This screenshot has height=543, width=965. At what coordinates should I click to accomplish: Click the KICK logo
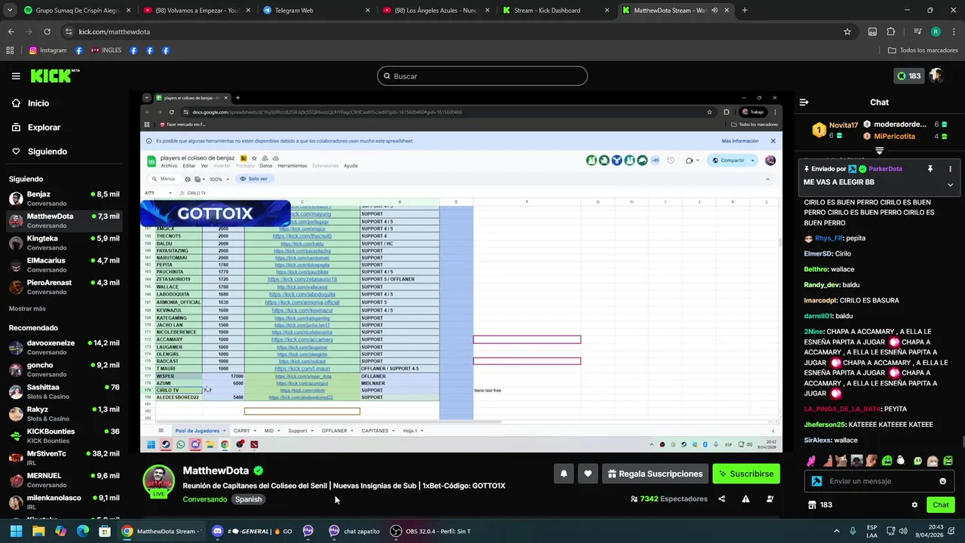tap(54, 75)
